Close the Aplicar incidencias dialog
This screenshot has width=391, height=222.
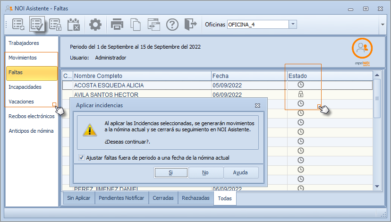[x=257, y=105]
